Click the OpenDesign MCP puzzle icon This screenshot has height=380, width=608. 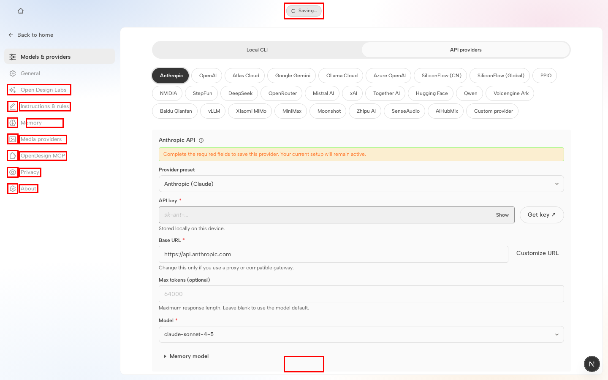coord(13,156)
